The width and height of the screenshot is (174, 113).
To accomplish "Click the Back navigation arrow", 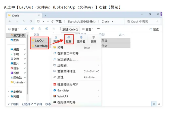I will 10,22.
